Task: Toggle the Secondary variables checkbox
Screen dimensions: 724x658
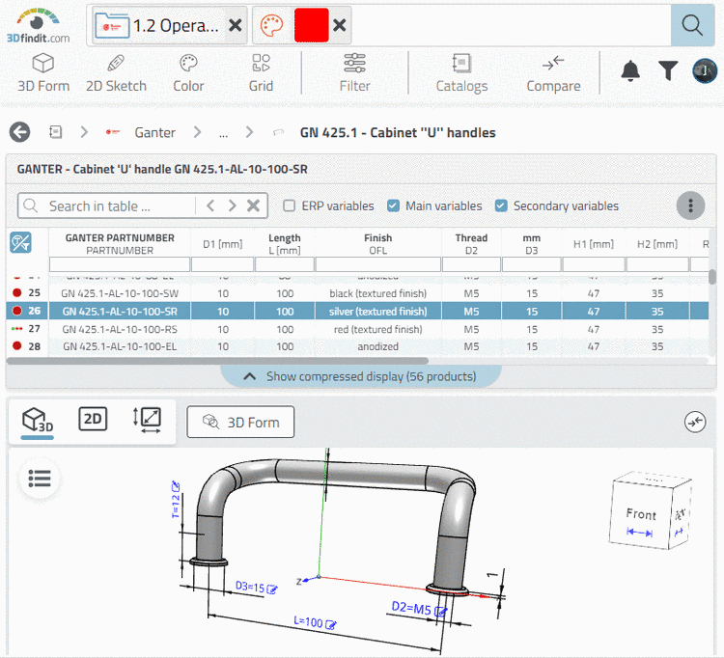Action: pyautogui.click(x=501, y=206)
